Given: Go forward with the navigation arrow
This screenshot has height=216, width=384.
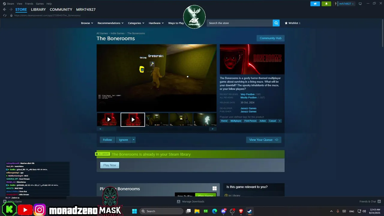Looking at the screenshot, I should (x=11, y=10).
